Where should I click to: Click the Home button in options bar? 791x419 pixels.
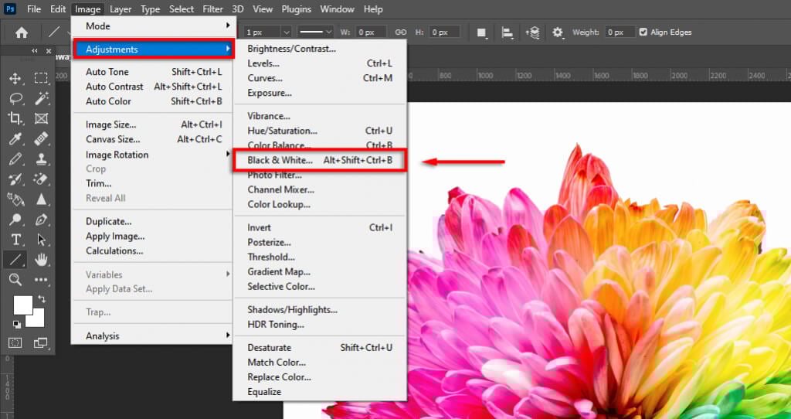[x=22, y=32]
